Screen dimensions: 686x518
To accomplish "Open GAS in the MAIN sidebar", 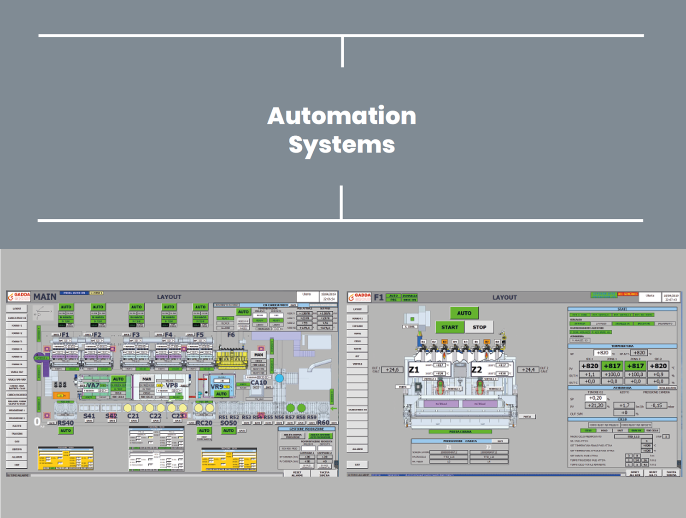I will 17,442.
